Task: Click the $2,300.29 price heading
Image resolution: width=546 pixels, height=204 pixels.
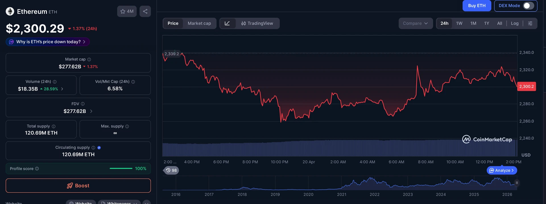Action: (35, 28)
